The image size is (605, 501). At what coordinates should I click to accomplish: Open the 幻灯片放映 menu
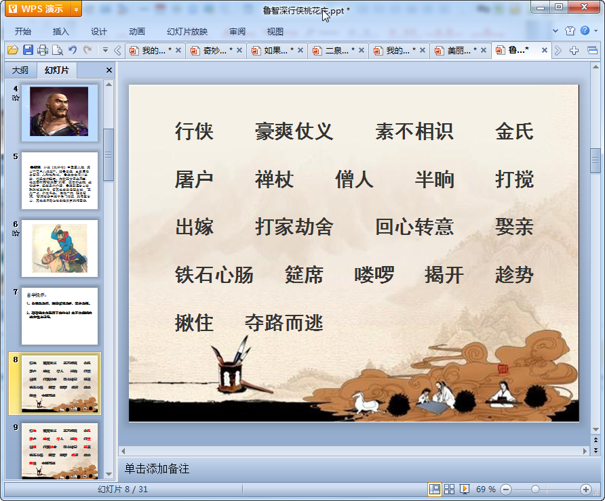point(187,32)
